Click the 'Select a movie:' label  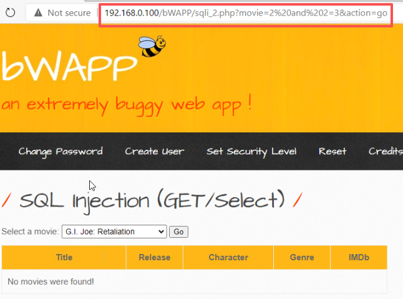click(x=30, y=232)
